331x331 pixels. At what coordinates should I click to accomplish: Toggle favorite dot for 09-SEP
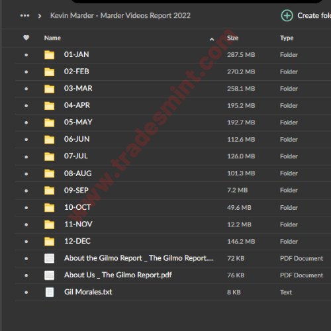[26, 191]
